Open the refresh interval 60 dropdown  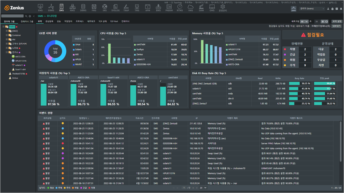[x=304, y=21]
